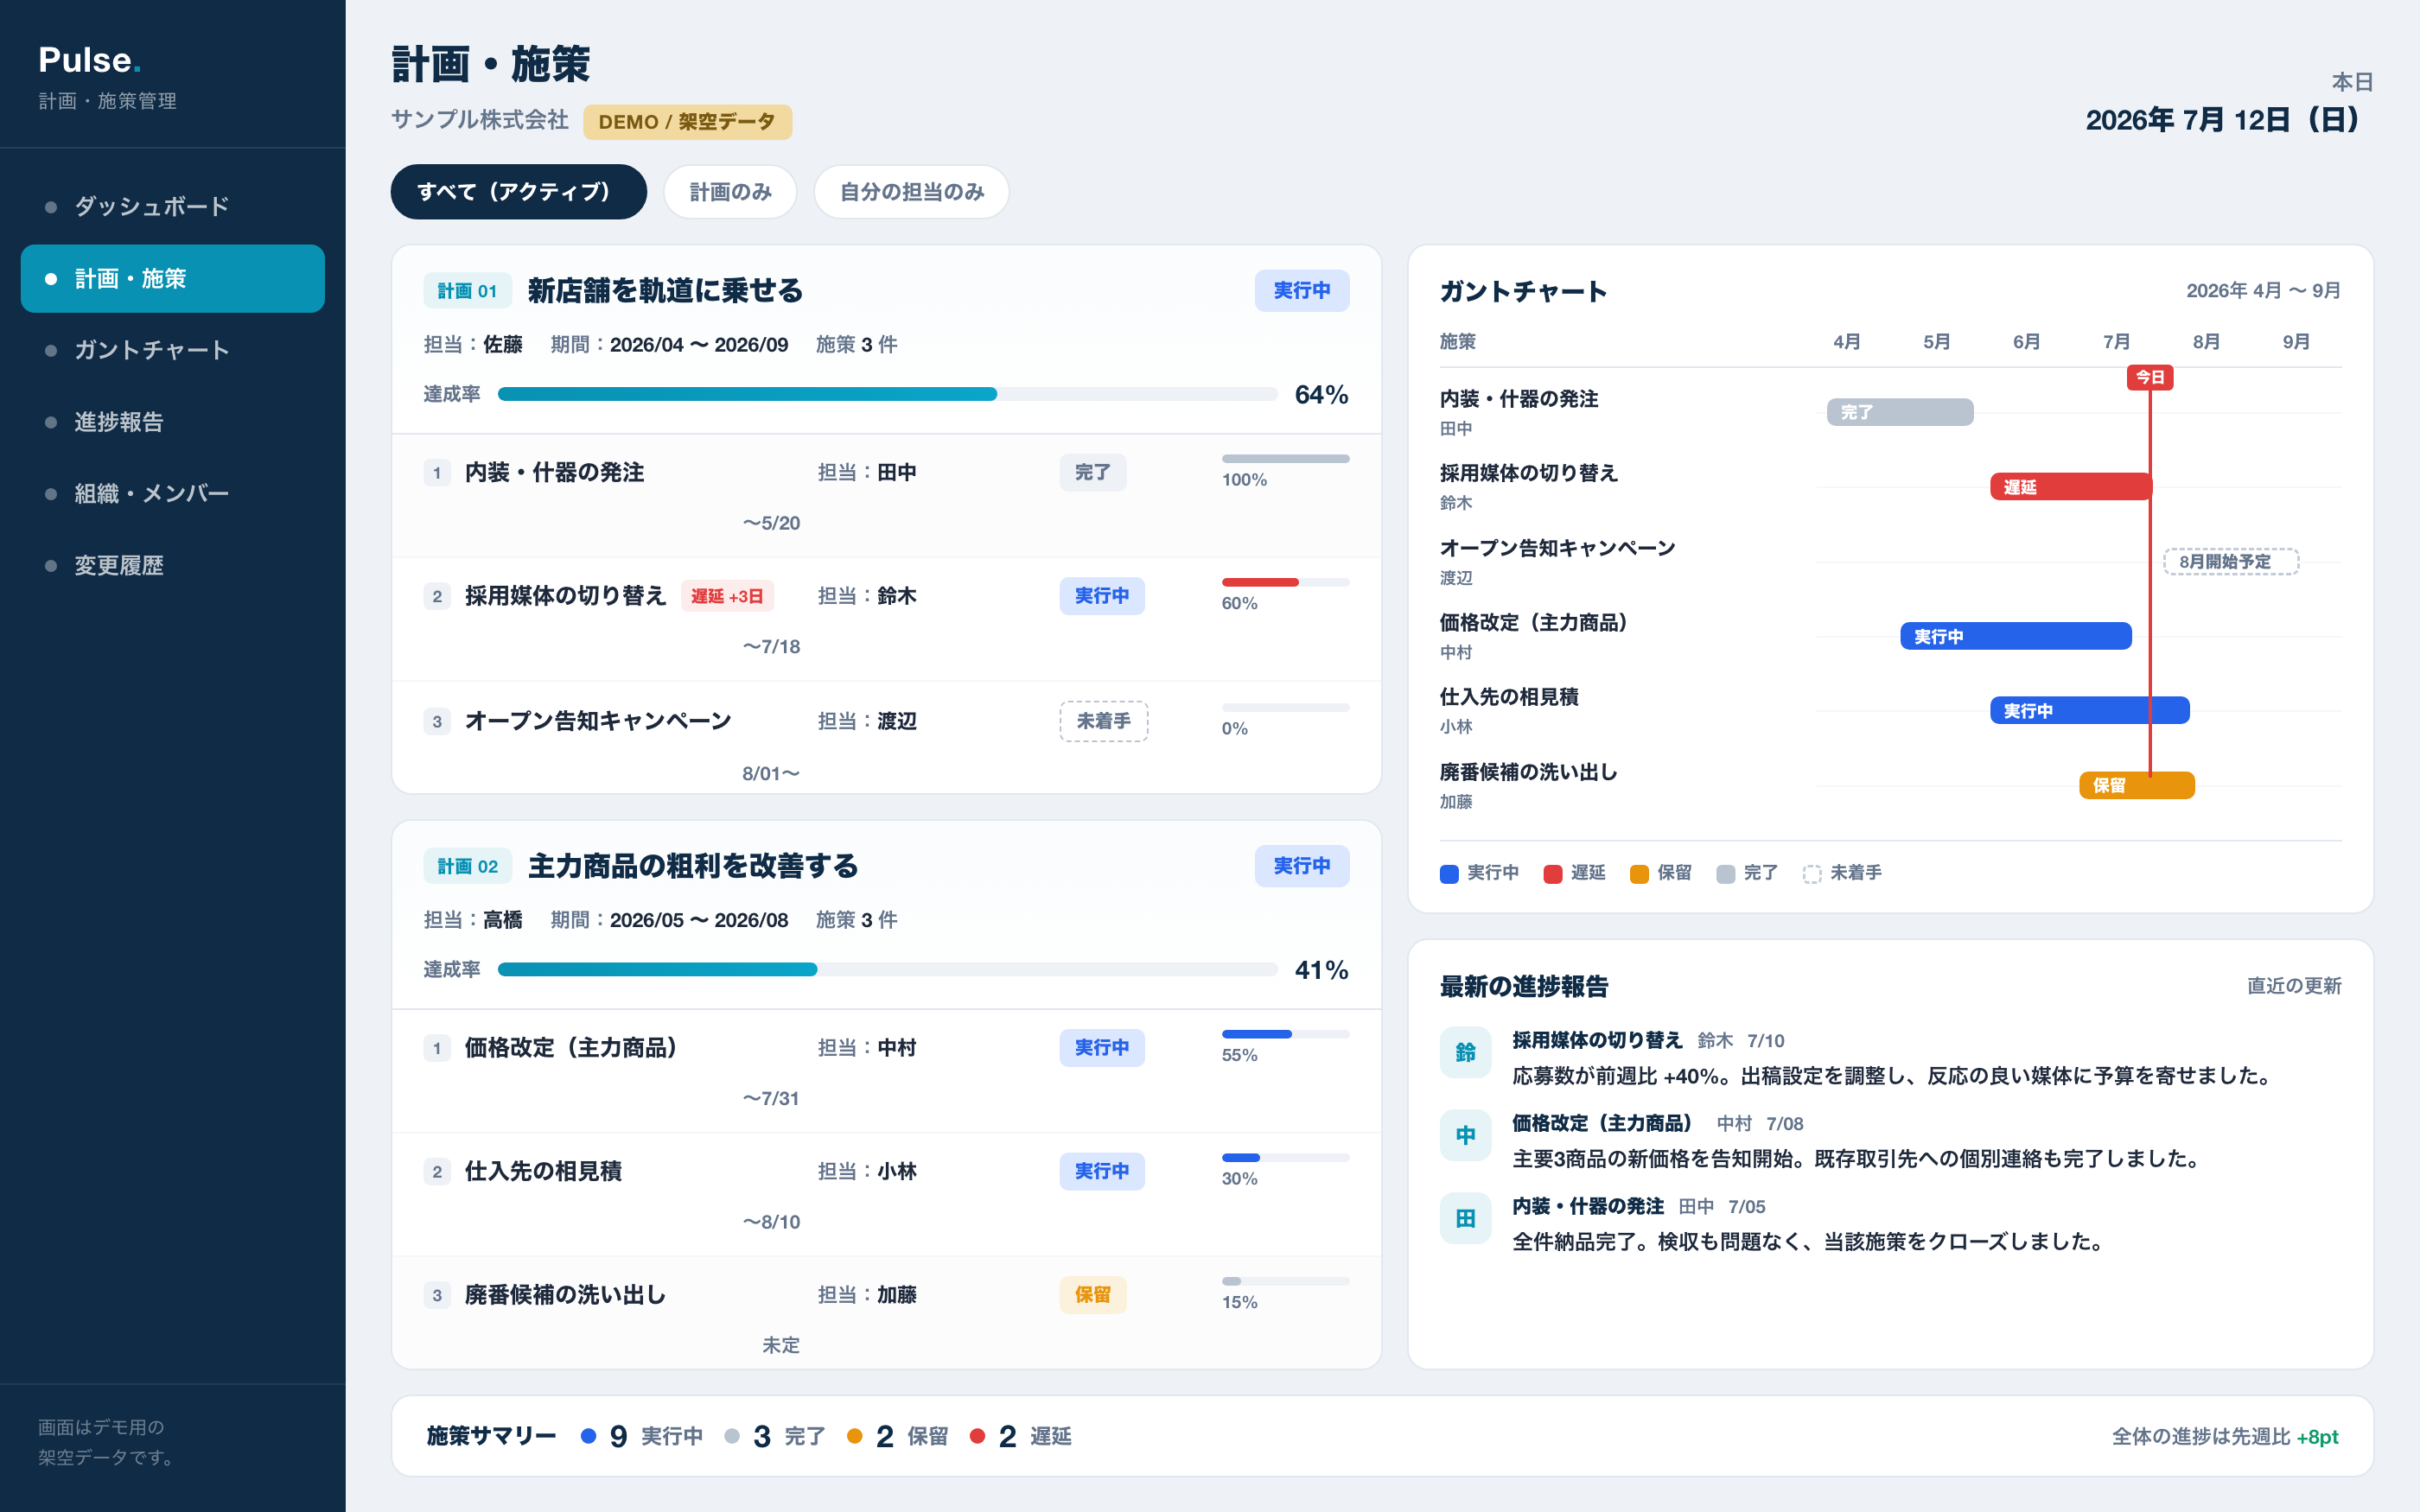Open report titled 採用媒体の切り替え
Image resolution: width=2420 pixels, height=1512 pixels.
point(1597,1041)
